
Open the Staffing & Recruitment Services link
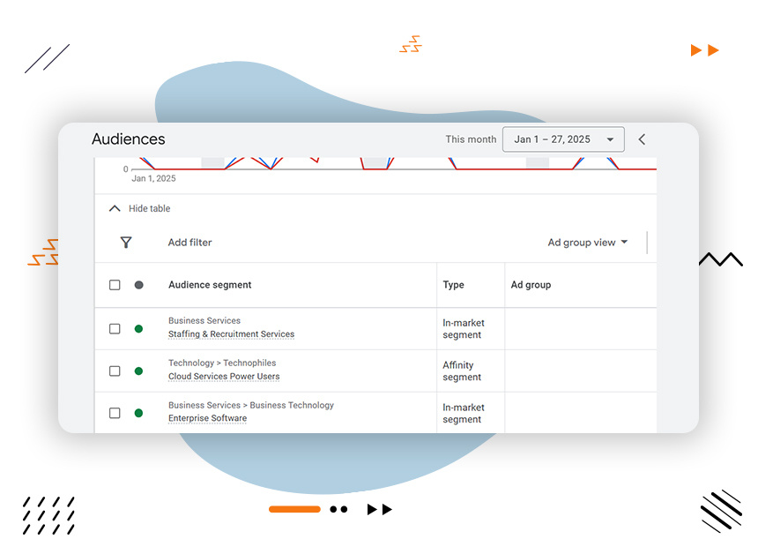pyautogui.click(x=231, y=334)
